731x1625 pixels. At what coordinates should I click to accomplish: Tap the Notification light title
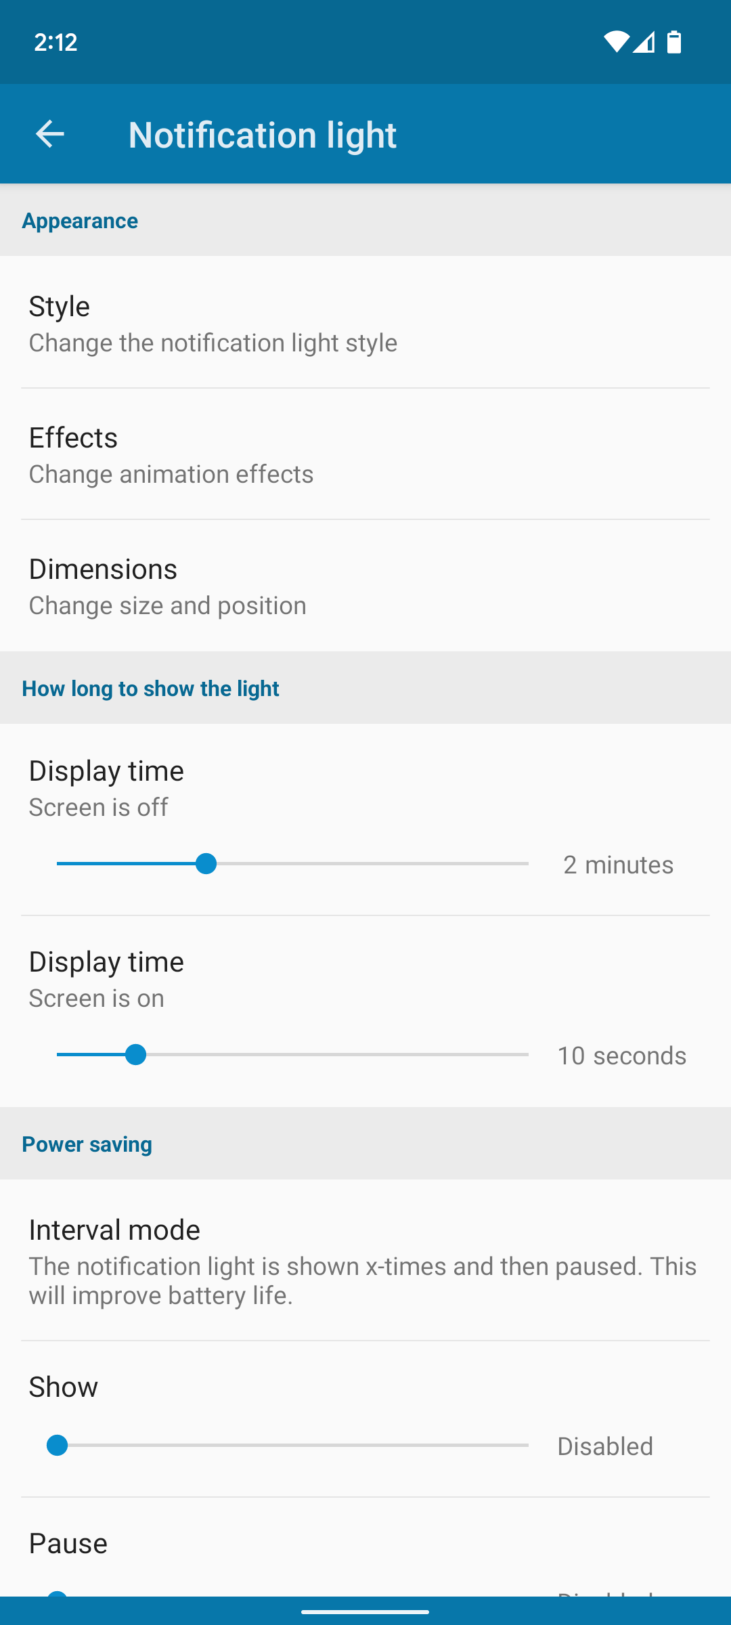tap(262, 135)
